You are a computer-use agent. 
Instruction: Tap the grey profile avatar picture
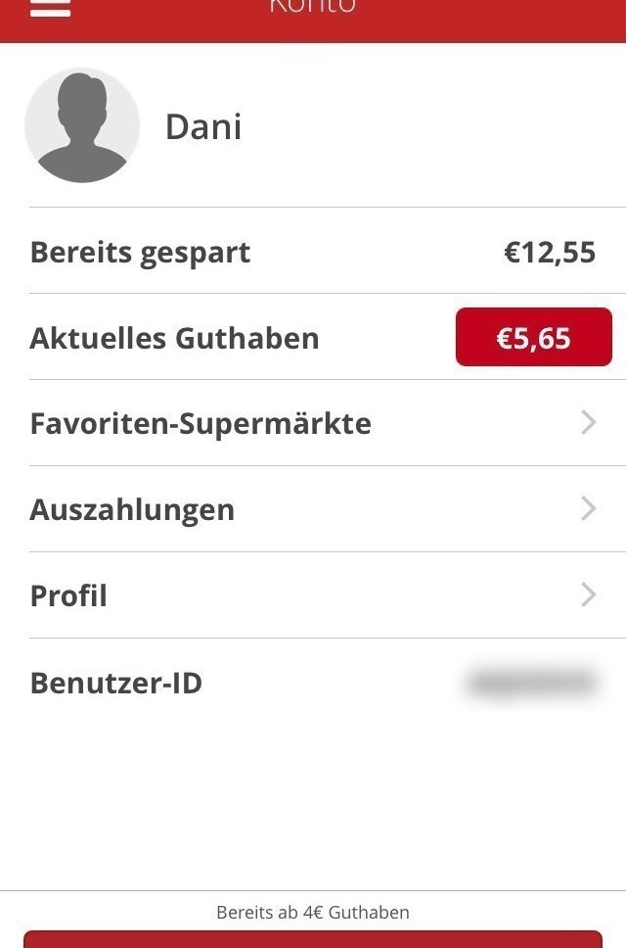[x=82, y=125]
